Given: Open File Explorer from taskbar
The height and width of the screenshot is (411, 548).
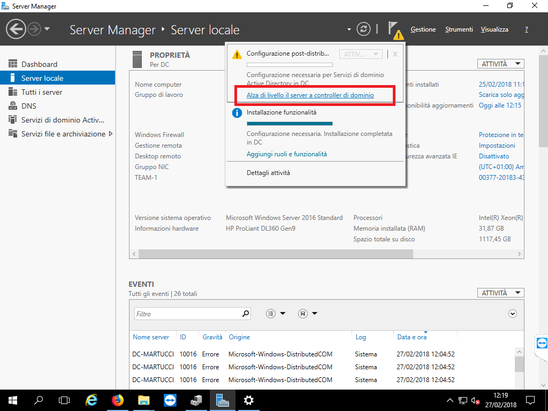Looking at the screenshot, I should point(143,400).
